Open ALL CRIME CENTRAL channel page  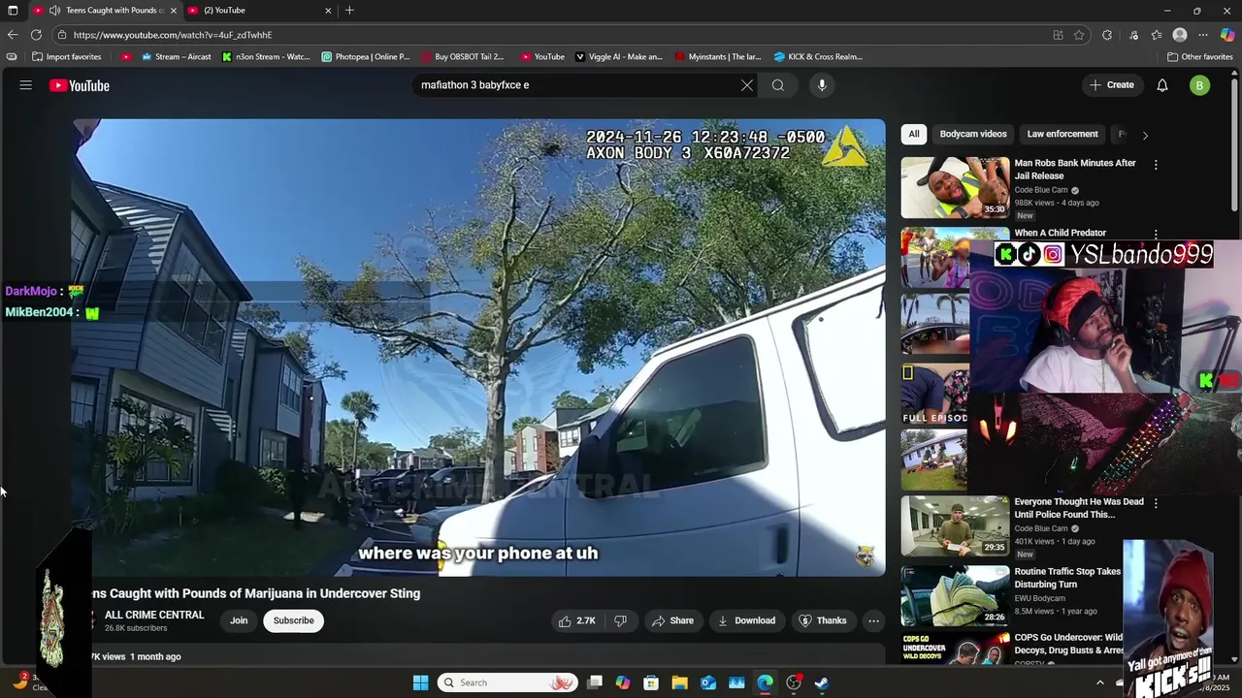[154, 615]
